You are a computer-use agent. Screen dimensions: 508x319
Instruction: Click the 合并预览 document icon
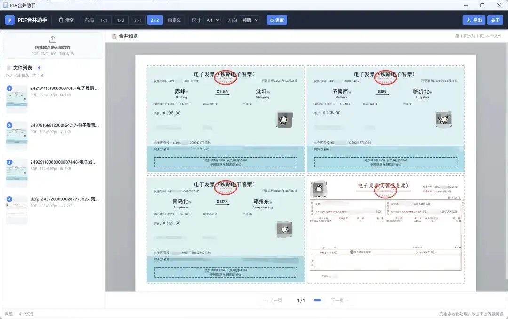tap(114, 36)
